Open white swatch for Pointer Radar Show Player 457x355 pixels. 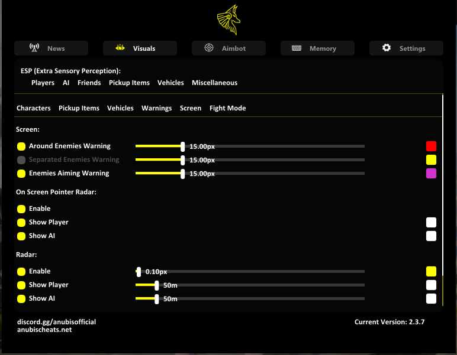431,223
